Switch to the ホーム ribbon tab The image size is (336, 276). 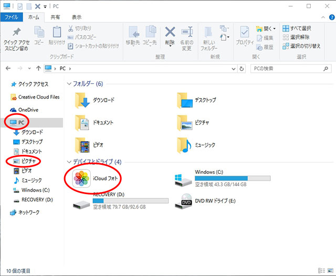34,17
